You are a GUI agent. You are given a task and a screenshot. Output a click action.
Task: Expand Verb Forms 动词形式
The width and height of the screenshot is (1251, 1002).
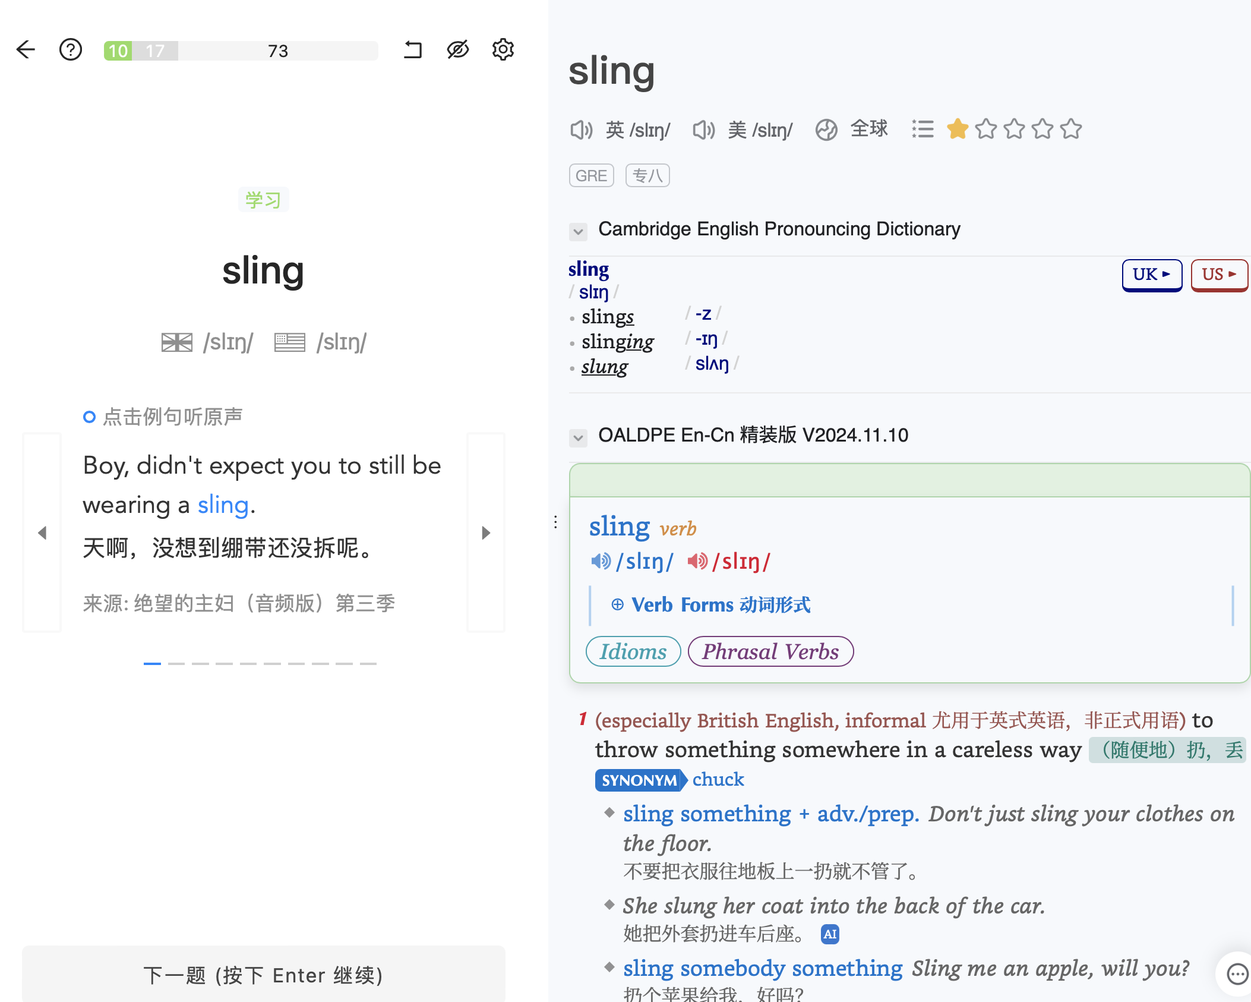point(711,605)
